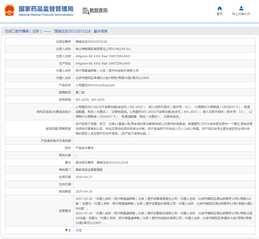Select the model spec MS-2010、MS-2015 cell
This screenshot has width=259, height=239.
click(x=90, y=100)
